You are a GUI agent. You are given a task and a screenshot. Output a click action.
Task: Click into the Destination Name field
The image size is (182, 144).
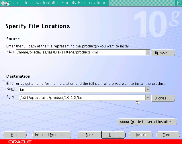pyautogui.click(x=82, y=90)
